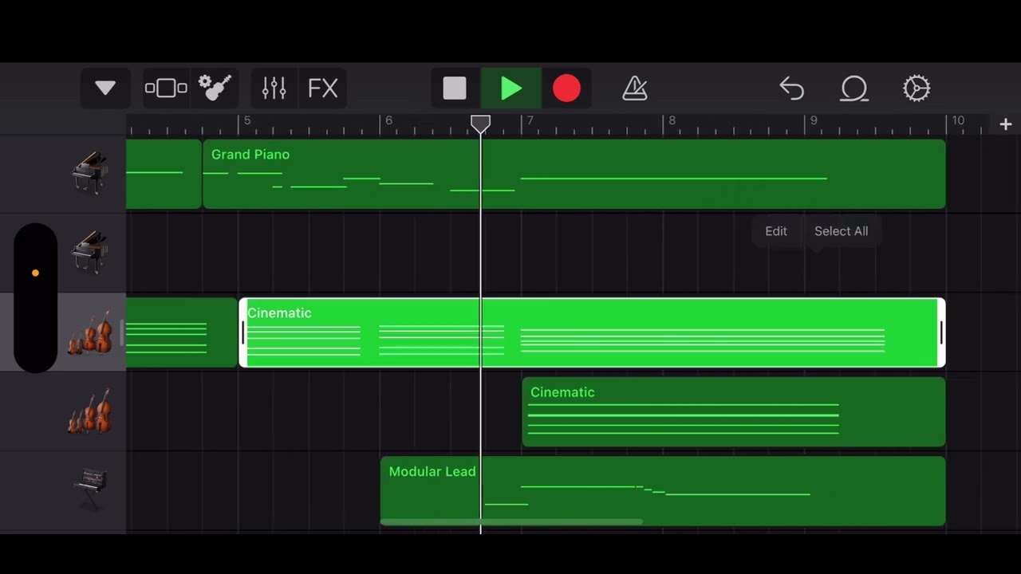
Task: Start playback with the green Play button
Action: point(510,88)
